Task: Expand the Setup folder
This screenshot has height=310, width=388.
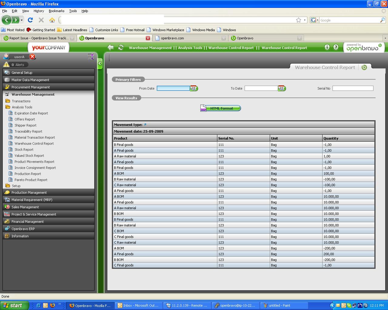Action: coord(16,186)
